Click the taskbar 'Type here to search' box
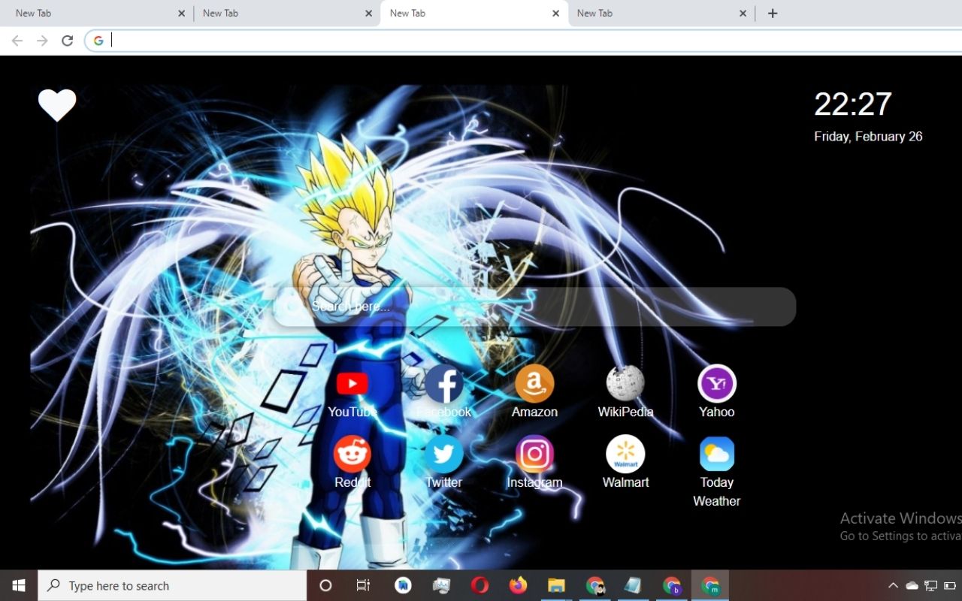The height and width of the screenshot is (601, 962). click(x=172, y=585)
